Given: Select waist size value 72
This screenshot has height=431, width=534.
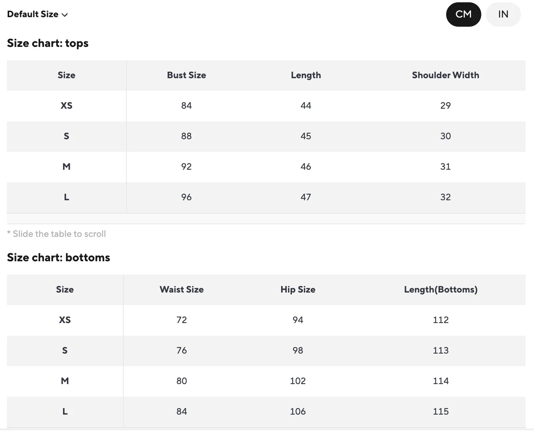Looking at the screenshot, I should click(x=181, y=320).
